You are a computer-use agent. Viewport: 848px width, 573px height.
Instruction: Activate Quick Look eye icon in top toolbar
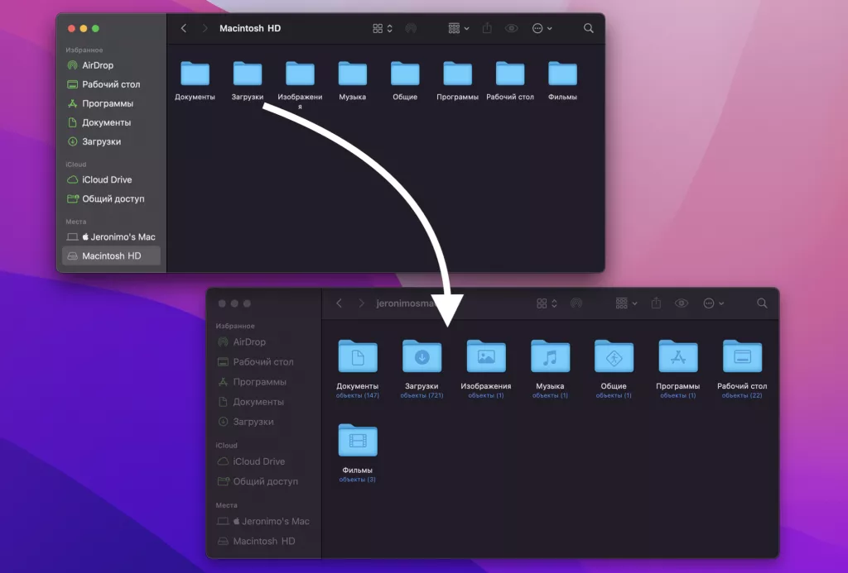(x=511, y=27)
